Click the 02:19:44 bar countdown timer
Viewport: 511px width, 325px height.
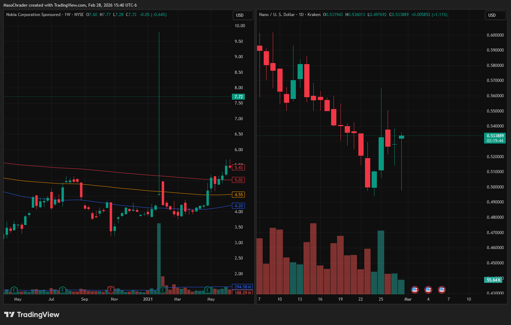[x=495, y=141]
